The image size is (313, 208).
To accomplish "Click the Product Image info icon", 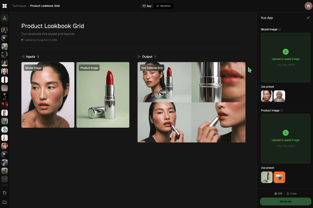I will pyautogui.click(x=281, y=110).
